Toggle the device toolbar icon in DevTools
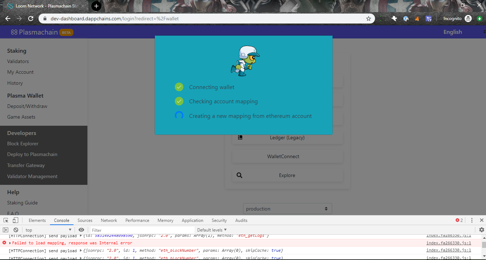 click(15, 220)
